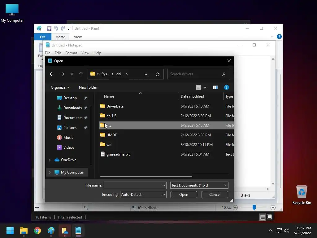Go forward in the Open dialog
Viewport: 317px width, 238px height.
[63, 74]
